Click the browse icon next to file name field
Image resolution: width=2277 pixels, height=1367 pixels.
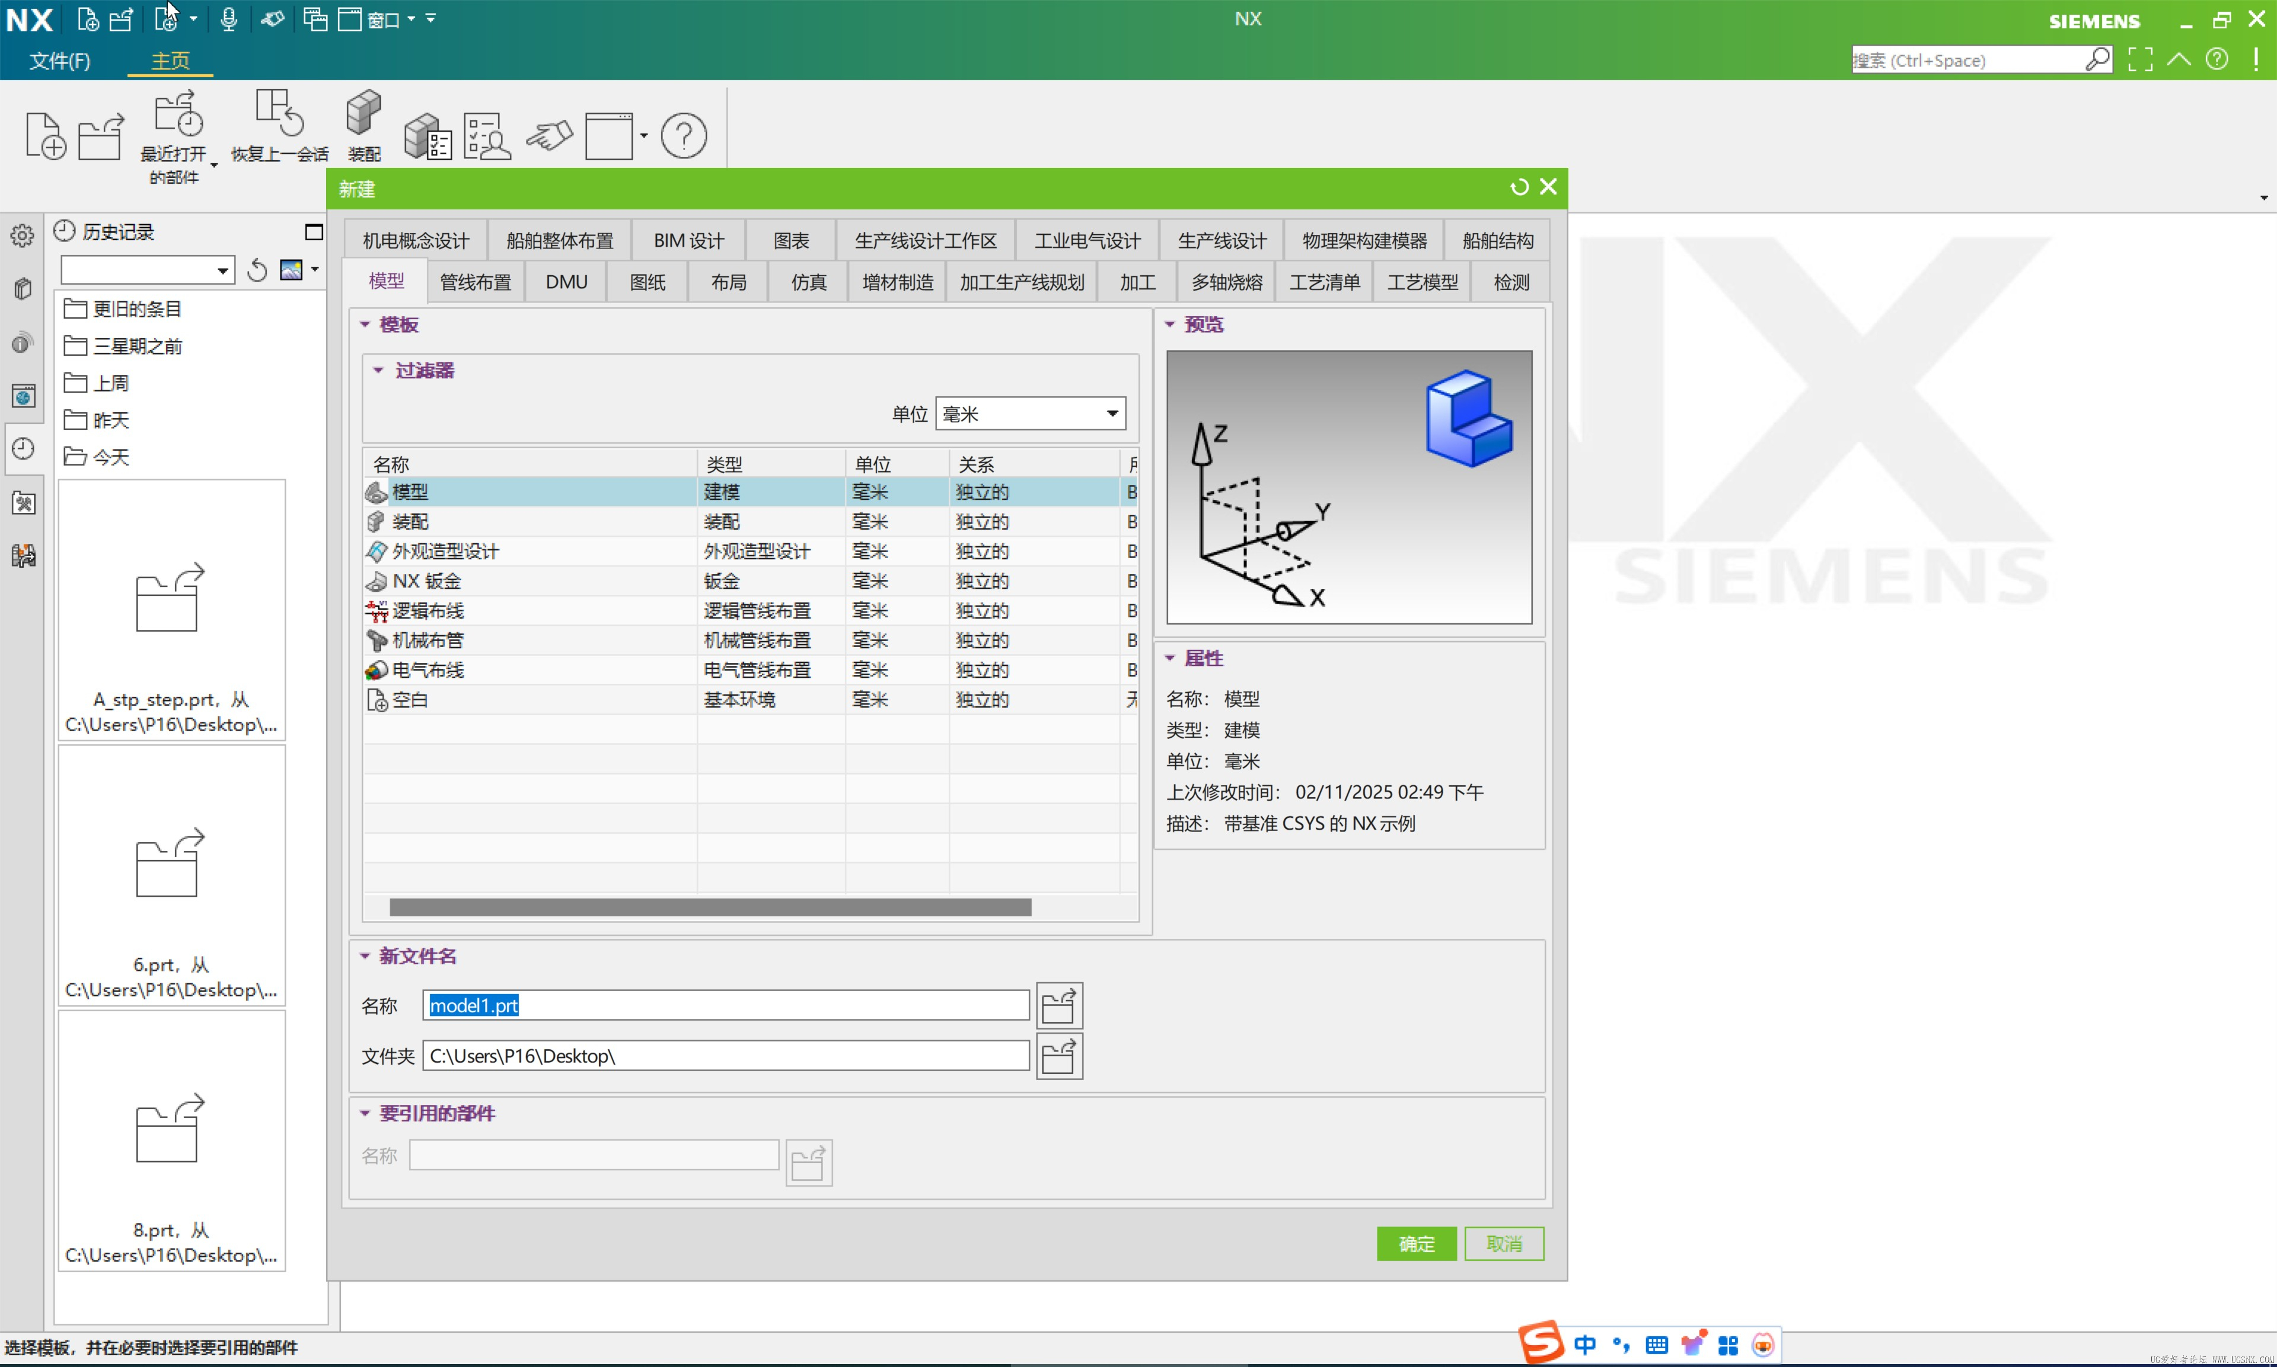pos(1059,1005)
